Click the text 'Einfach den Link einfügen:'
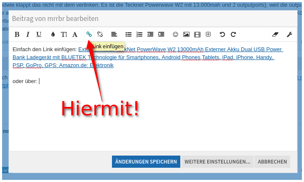The image size is (304, 182). [x=44, y=49]
